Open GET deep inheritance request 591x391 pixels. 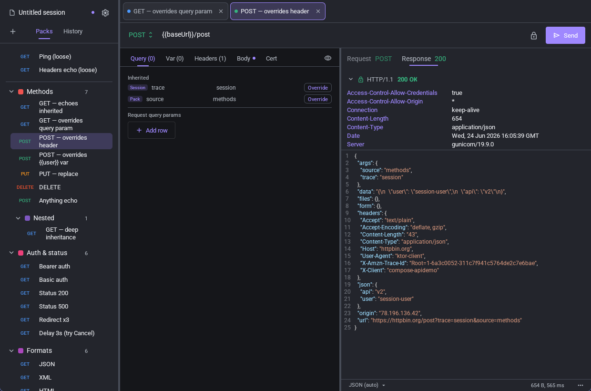(65, 234)
